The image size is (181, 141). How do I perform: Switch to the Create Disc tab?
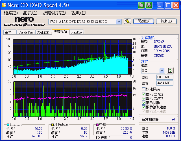click(x=26, y=32)
